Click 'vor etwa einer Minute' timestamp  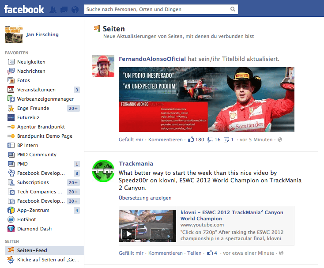(x=249, y=253)
